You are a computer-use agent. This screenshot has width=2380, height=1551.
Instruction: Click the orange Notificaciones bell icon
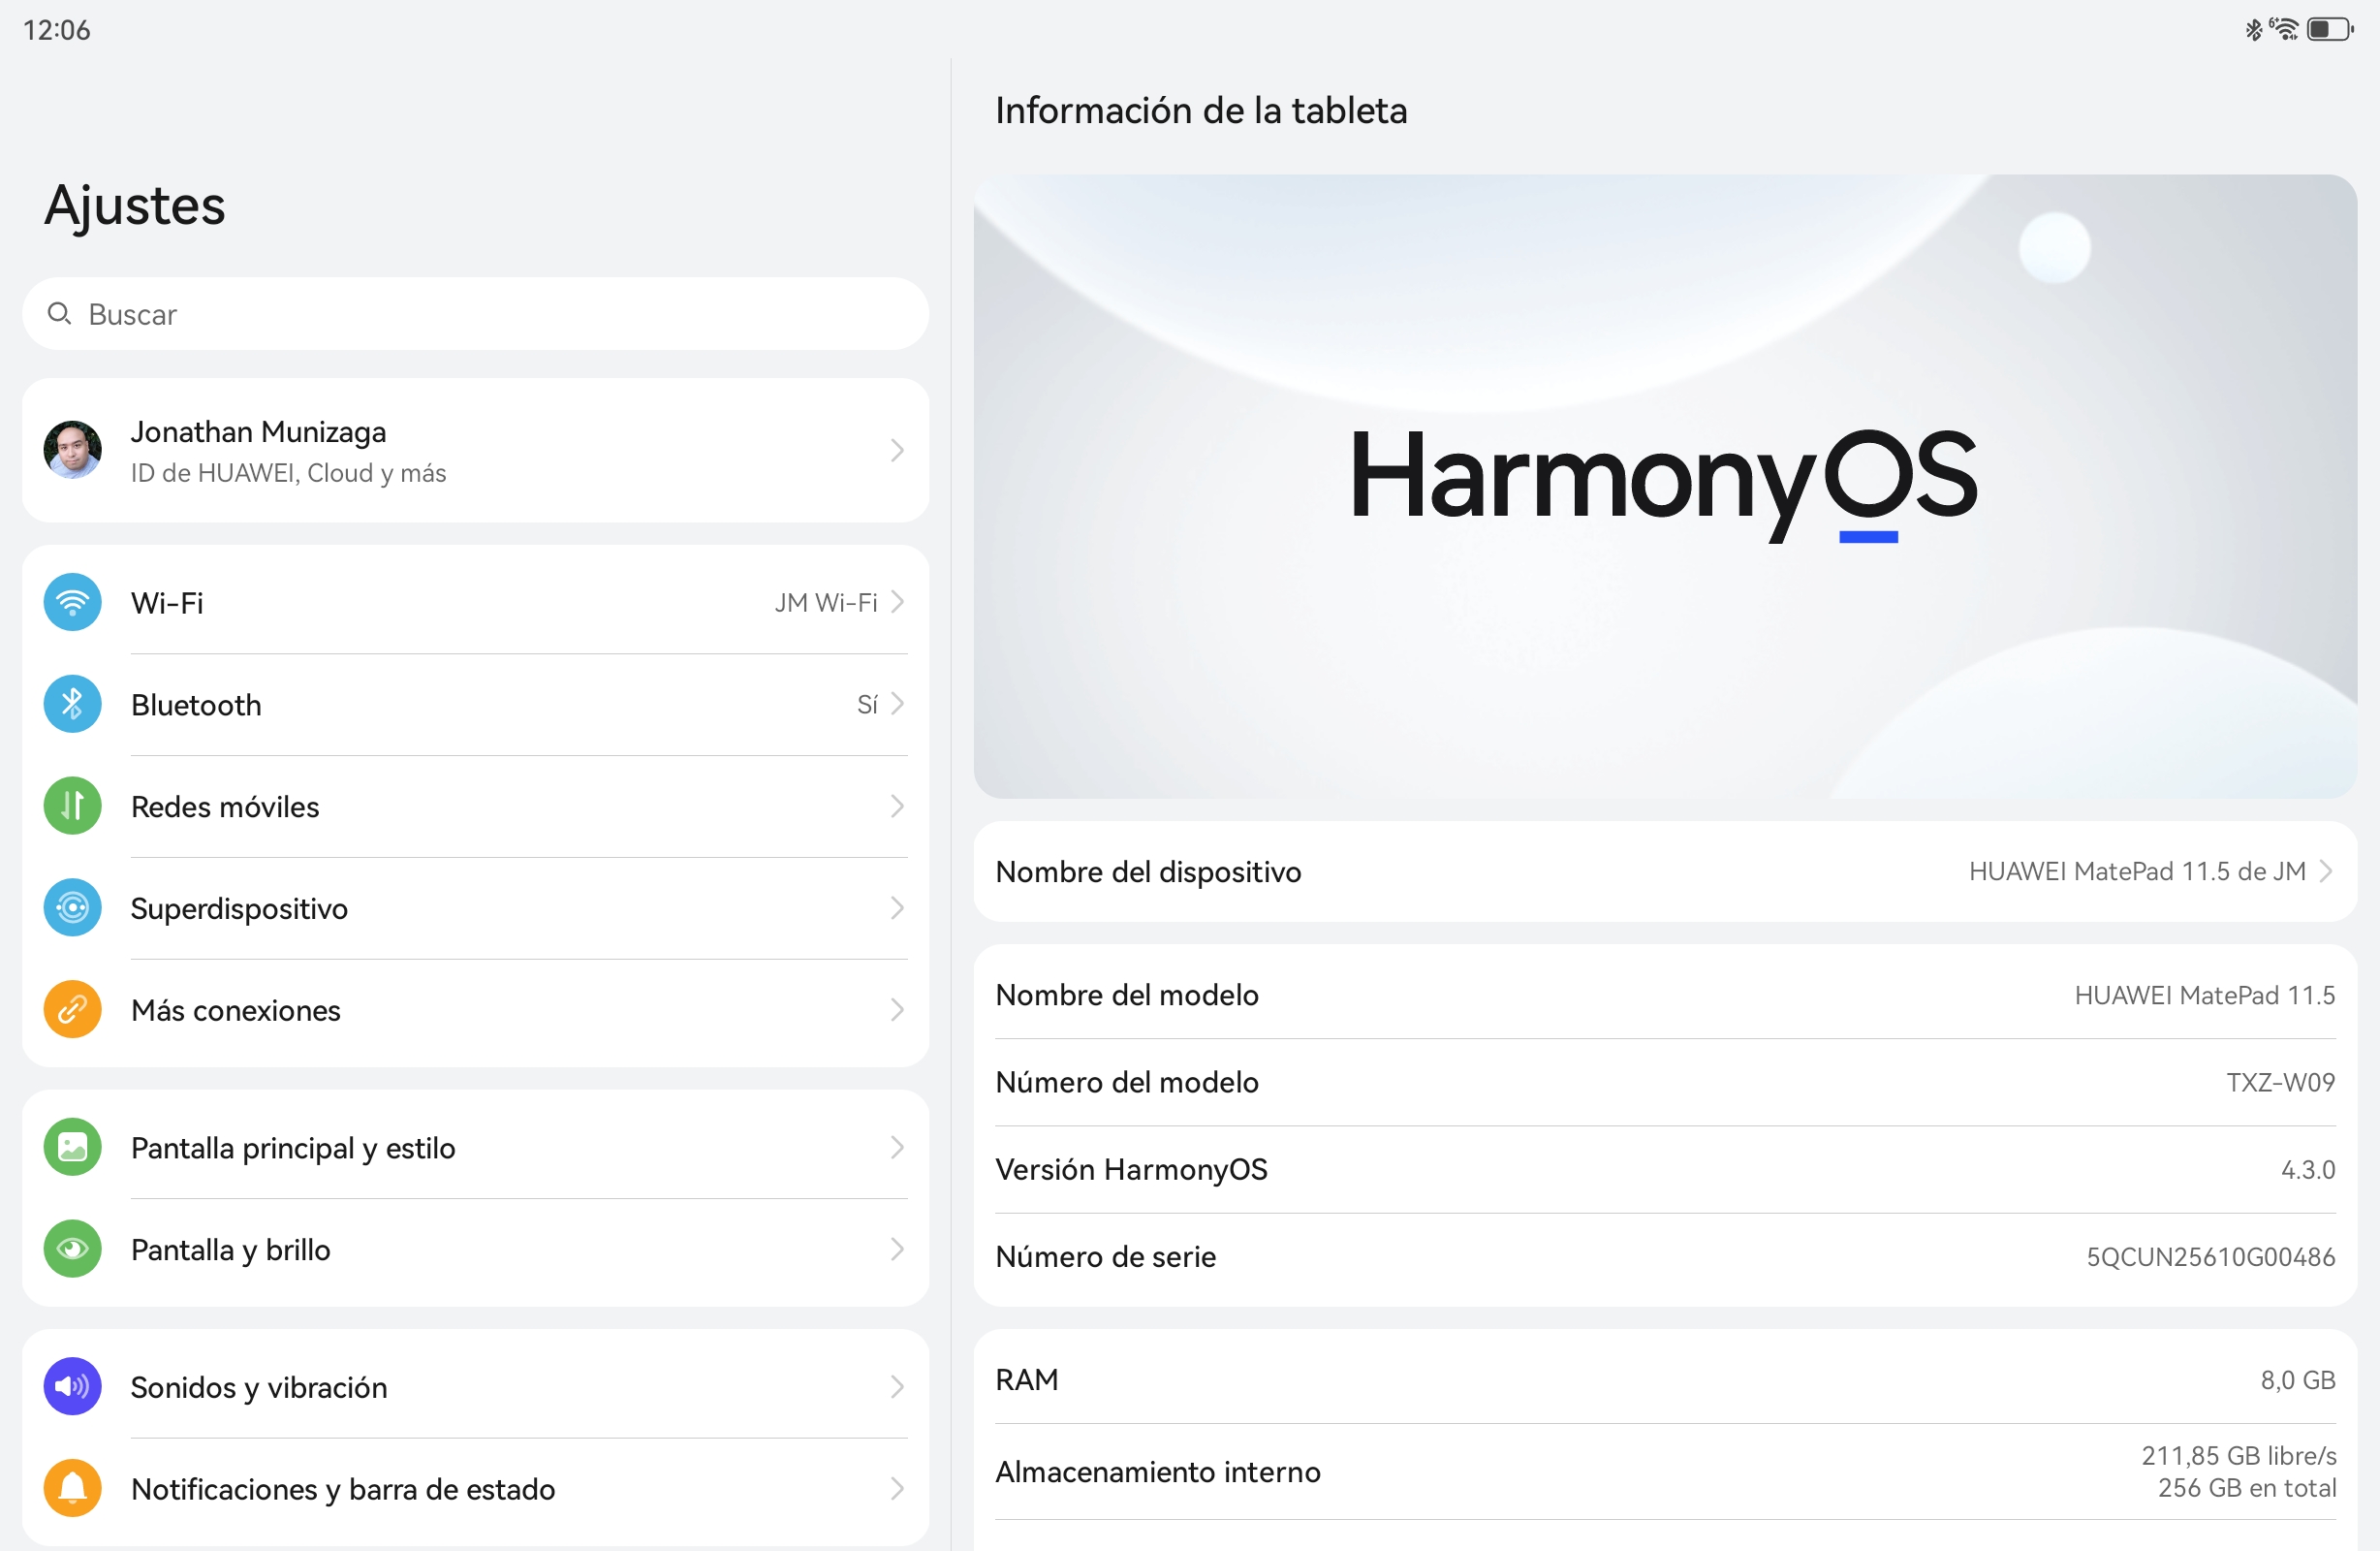pyautogui.click(x=72, y=1489)
